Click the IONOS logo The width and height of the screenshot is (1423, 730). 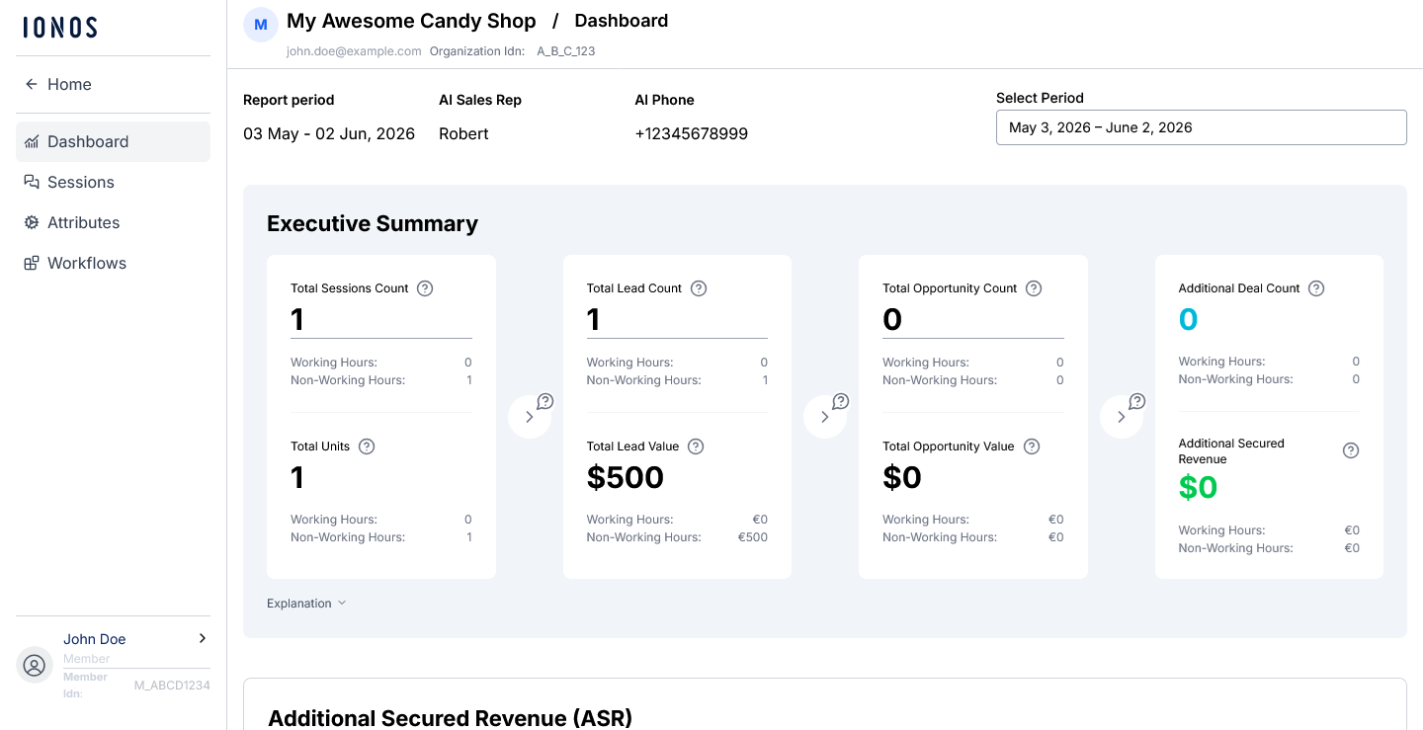pyautogui.click(x=60, y=28)
